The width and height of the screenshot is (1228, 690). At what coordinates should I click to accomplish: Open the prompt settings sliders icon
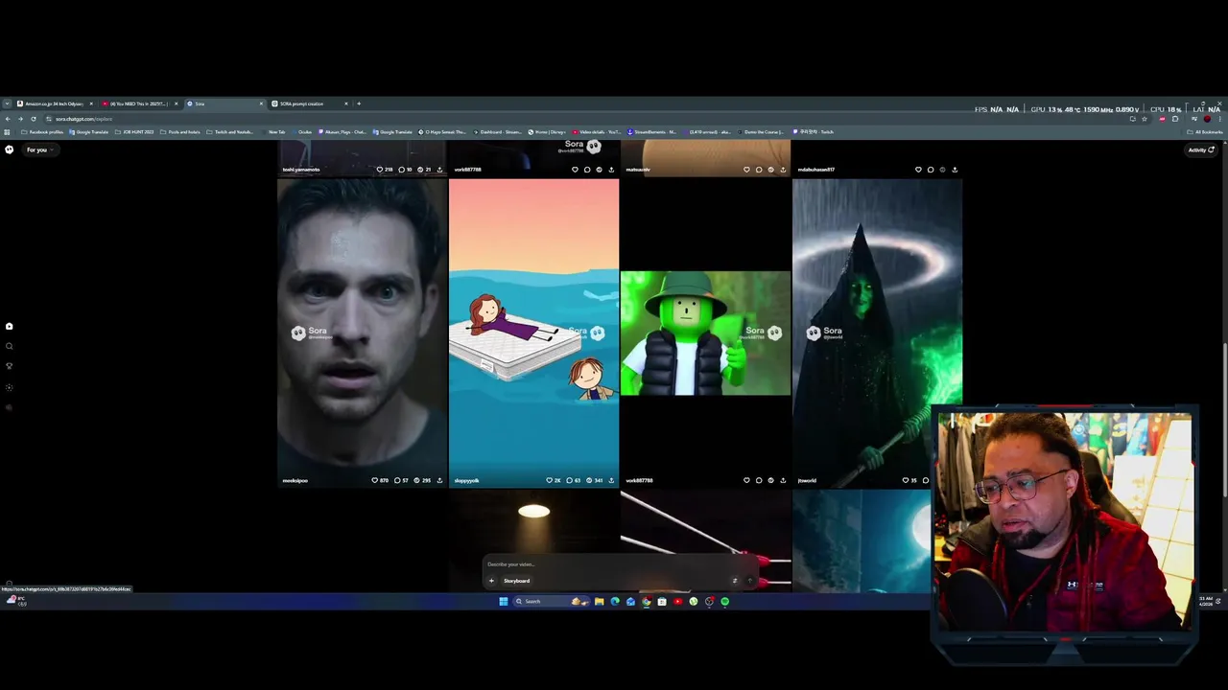point(735,581)
